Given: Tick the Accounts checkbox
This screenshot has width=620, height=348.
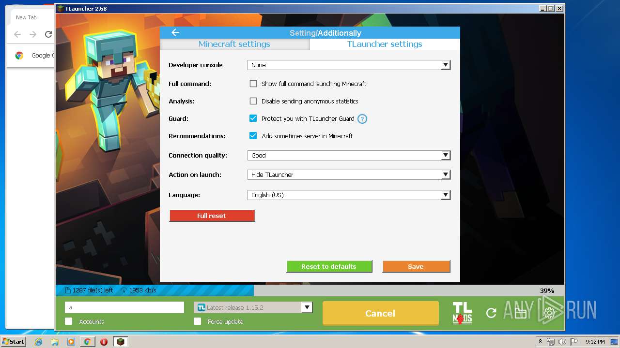Looking at the screenshot, I should (x=69, y=321).
